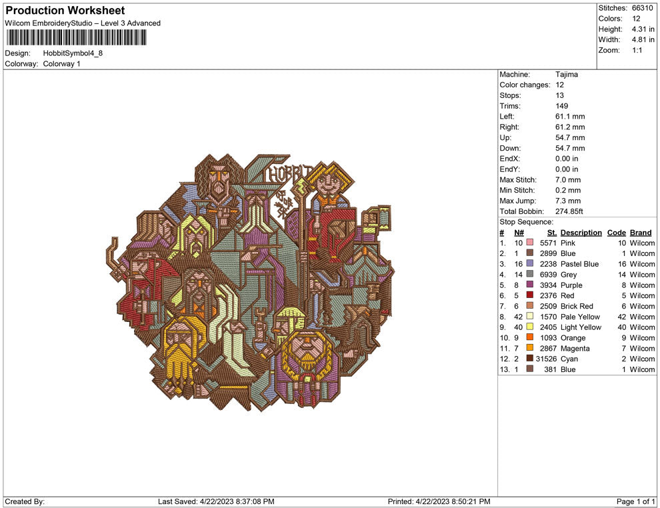Click the Width value 4.81 in
This screenshot has width=660, height=508.
click(x=643, y=39)
